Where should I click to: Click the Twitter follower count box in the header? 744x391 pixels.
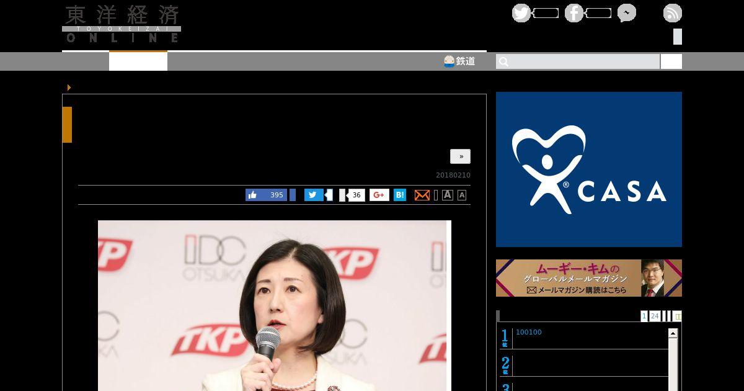[546, 13]
